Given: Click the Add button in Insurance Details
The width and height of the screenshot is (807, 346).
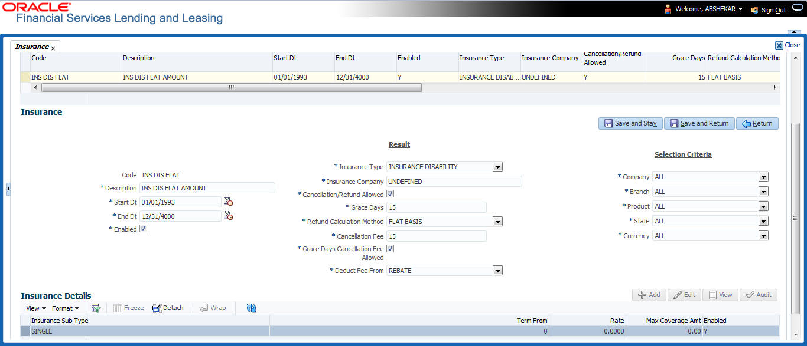Looking at the screenshot, I should pos(649,295).
